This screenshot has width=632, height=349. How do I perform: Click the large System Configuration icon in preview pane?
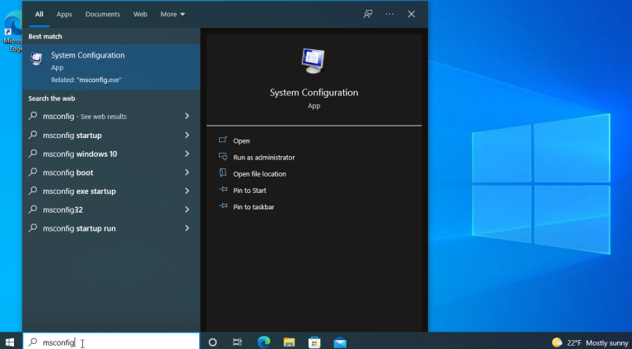pos(314,61)
